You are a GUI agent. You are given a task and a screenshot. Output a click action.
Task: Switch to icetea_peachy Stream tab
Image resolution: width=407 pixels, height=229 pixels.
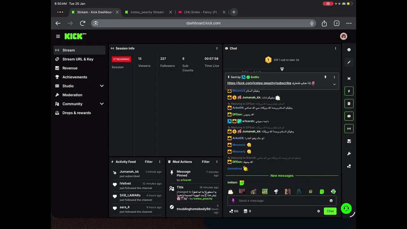tap(148, 12)
